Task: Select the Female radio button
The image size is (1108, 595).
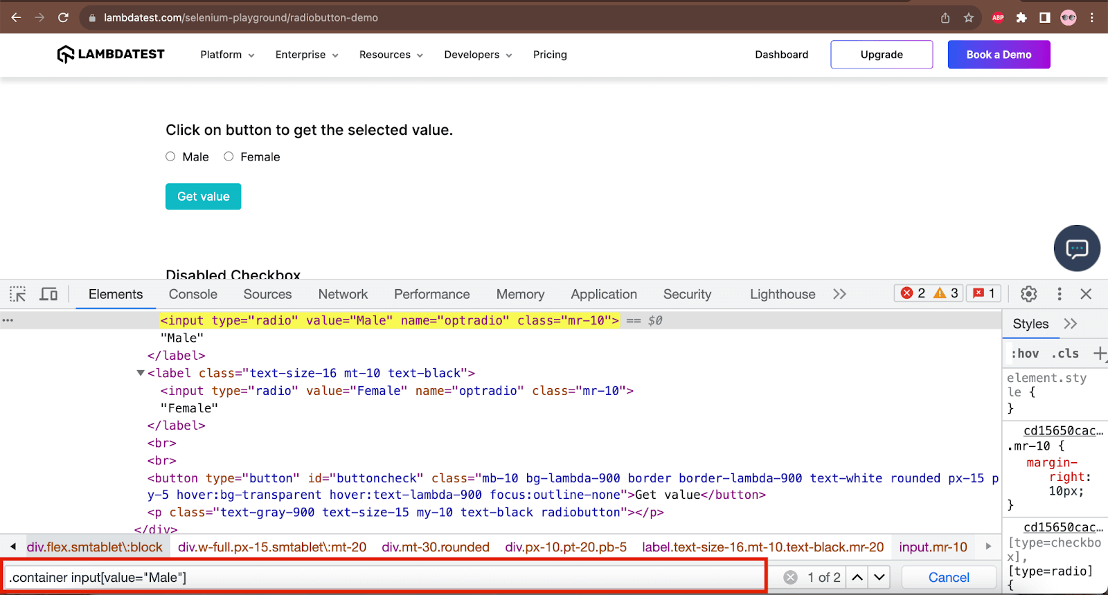Action: pos(229,157)
